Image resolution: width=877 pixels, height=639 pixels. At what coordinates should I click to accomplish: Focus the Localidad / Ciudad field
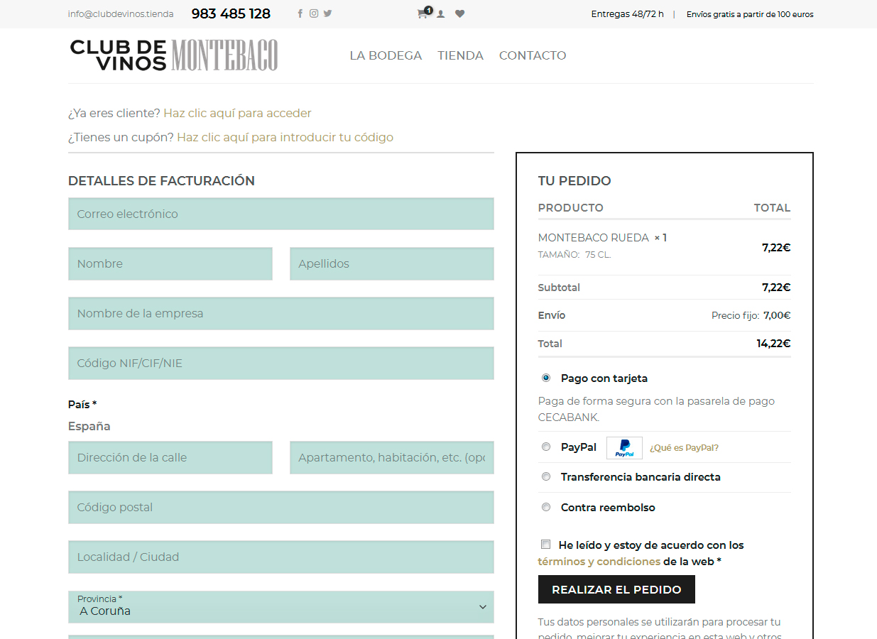coord(281,557)
